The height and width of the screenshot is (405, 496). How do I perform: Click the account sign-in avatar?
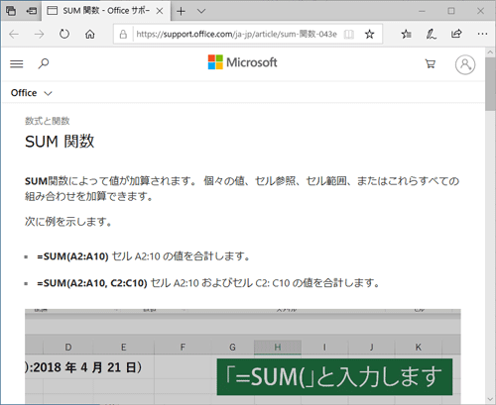pyautogui.click(x=465, y=64)
